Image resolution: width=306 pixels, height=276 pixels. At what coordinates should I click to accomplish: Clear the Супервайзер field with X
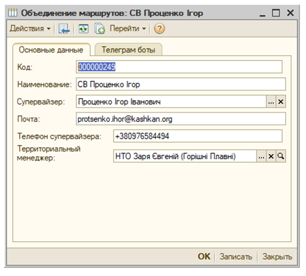tap(281, 102)
